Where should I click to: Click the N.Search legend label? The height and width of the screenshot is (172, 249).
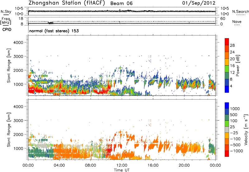(241, 11)
